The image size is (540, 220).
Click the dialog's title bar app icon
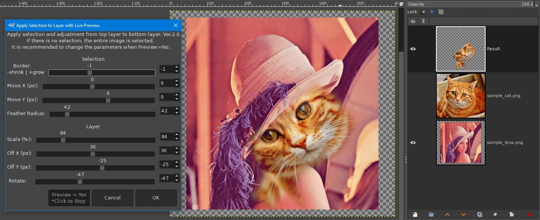pos(11,25)
